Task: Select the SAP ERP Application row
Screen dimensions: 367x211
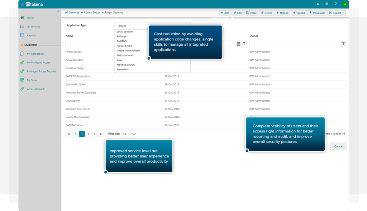Action: click(205, 76)
